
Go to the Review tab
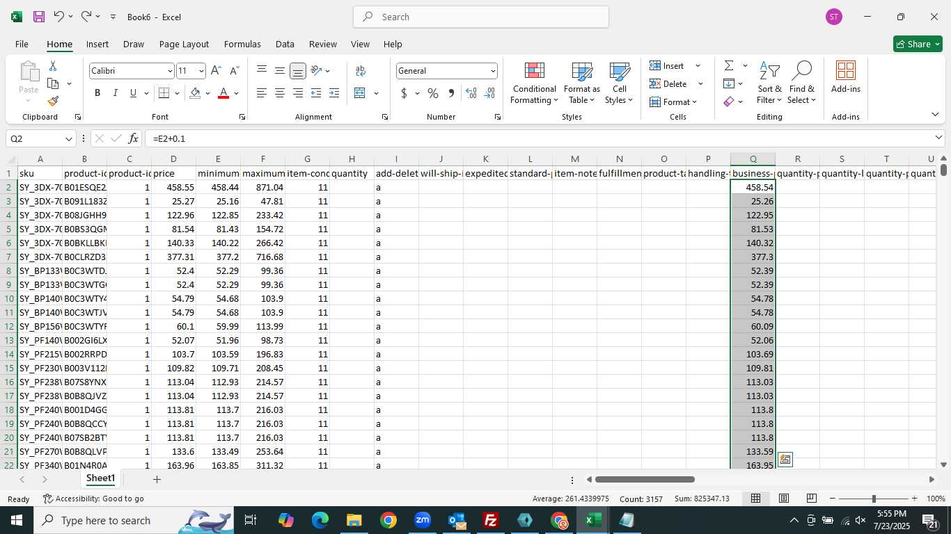pos(322,44)
